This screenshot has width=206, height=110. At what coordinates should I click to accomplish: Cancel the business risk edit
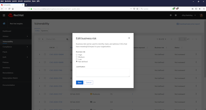coord(89,82)
